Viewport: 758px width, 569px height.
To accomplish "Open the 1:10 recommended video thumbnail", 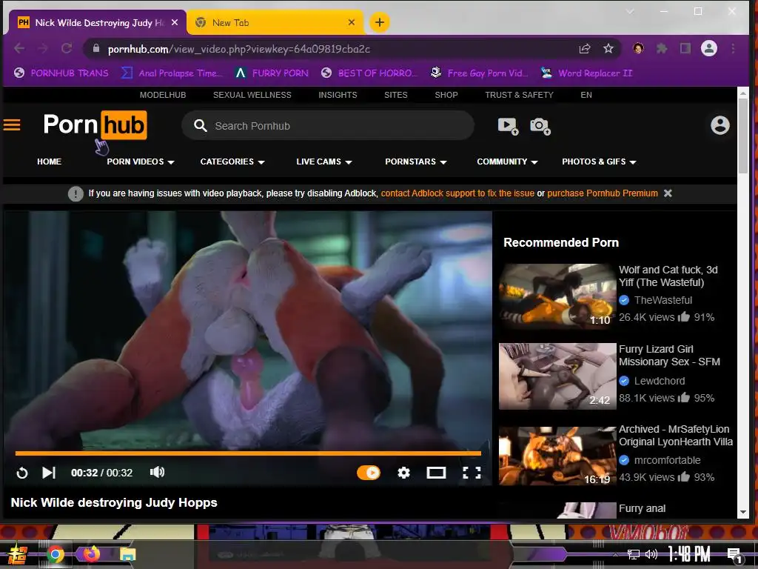I will click(x=557, y=296).
